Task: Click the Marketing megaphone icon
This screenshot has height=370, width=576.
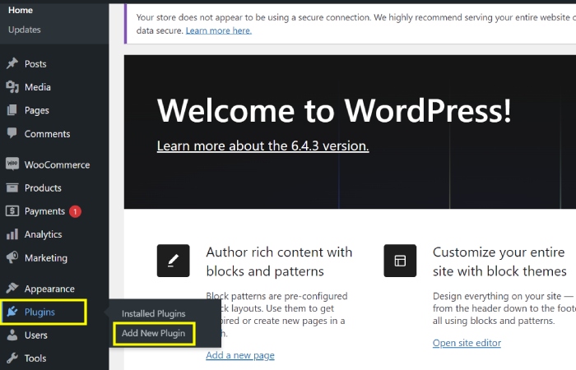Action: coord(12,257)
